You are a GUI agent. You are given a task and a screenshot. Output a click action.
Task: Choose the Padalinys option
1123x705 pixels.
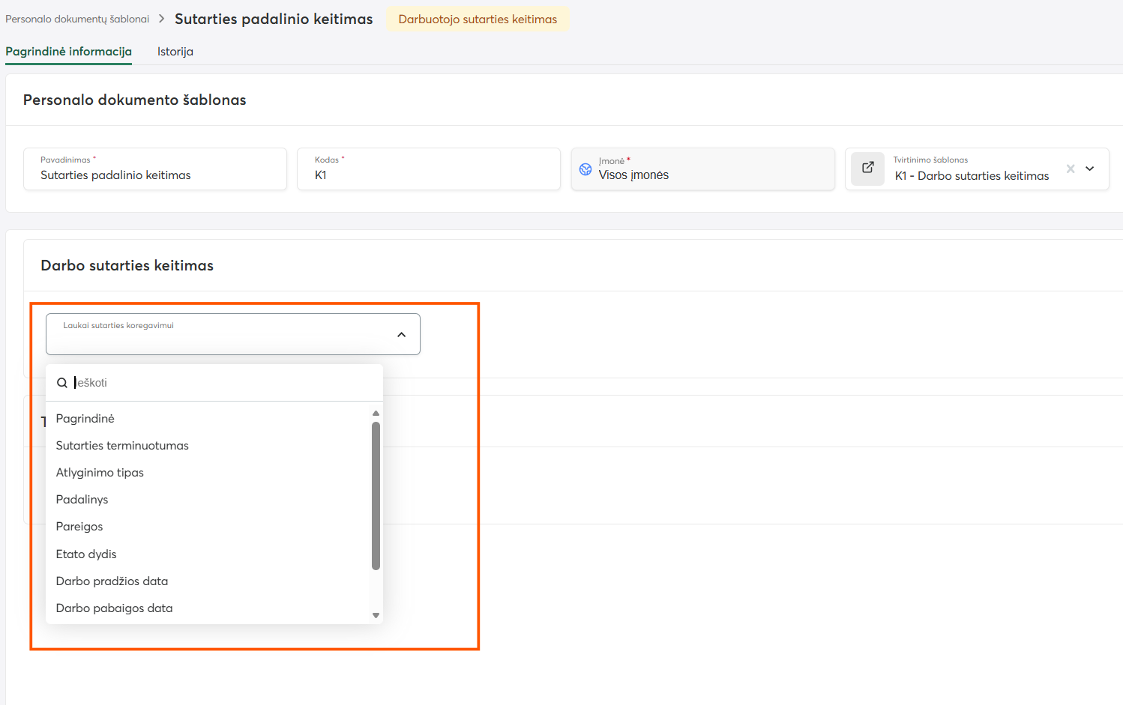(x=82, y=500)
